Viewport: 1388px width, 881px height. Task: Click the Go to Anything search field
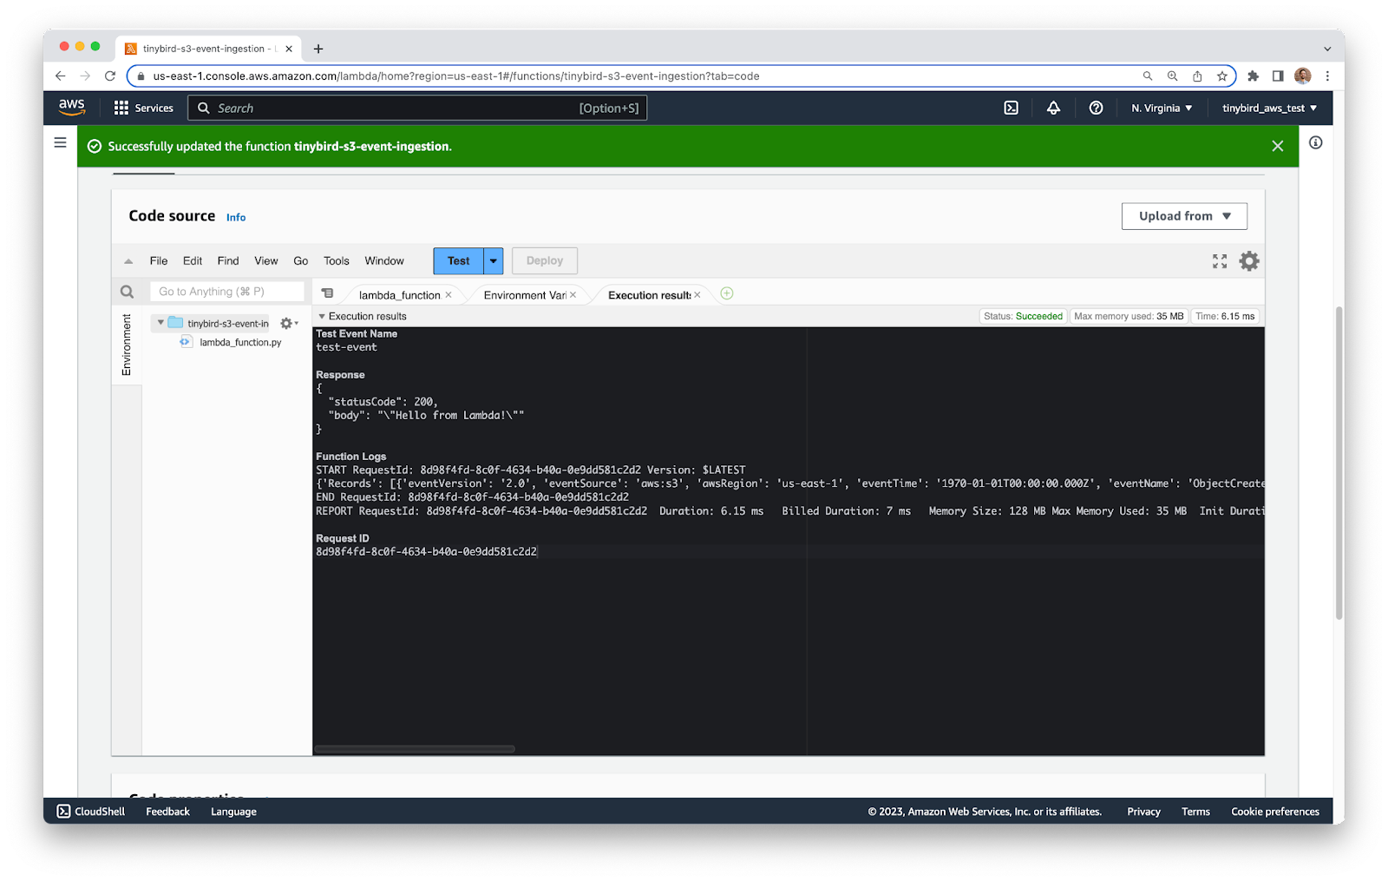227,292
